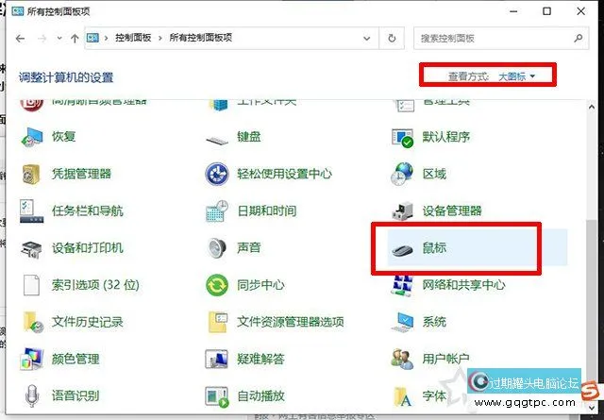Open the 索引选项 (32 位) icon

31,285
